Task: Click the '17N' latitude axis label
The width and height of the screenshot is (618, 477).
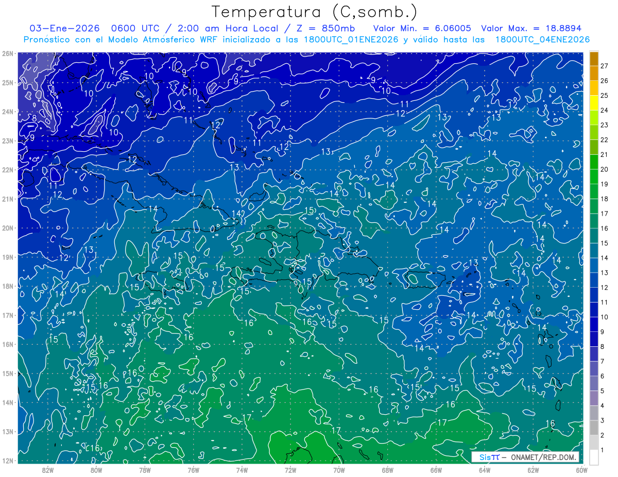Action: 7,315
